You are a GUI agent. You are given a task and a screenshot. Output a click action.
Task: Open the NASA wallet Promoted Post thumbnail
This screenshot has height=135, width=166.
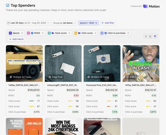[x=102, y=64]
